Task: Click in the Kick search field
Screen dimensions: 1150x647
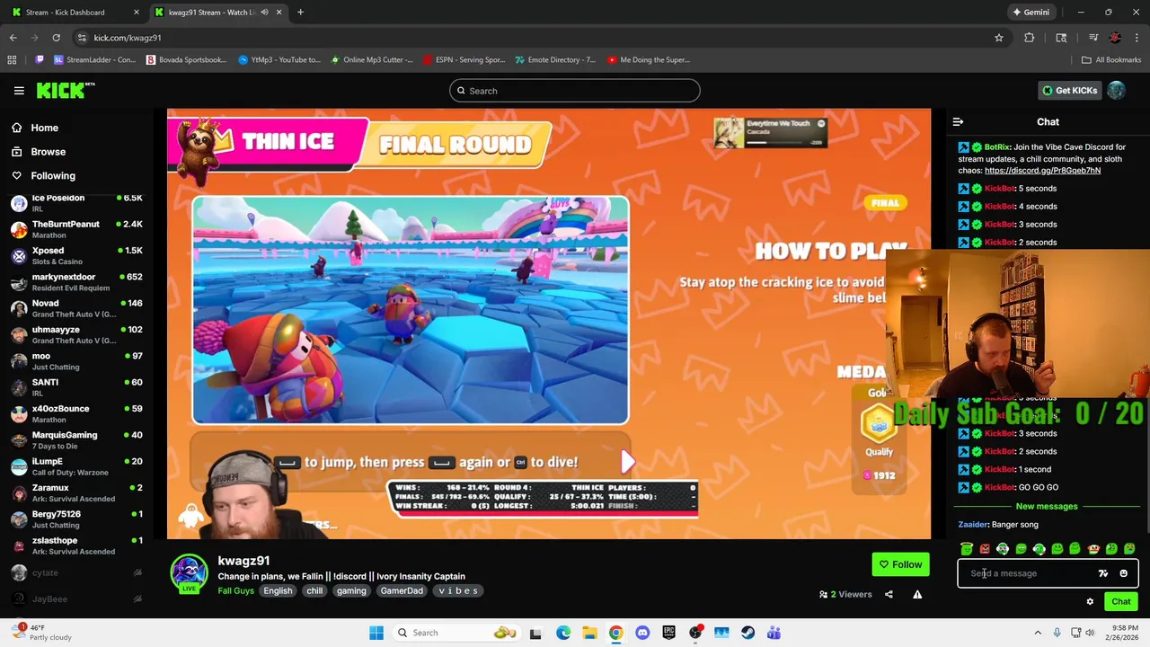Action: coord(575,91)
